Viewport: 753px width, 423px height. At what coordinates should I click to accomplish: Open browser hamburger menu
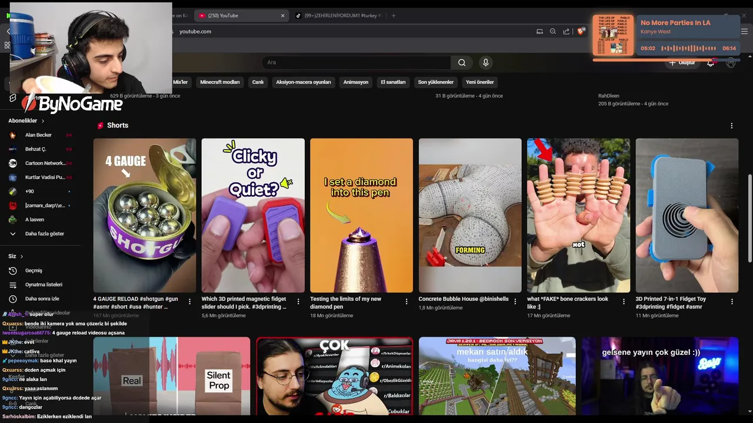pyautogui.click(x=744, y=32)
